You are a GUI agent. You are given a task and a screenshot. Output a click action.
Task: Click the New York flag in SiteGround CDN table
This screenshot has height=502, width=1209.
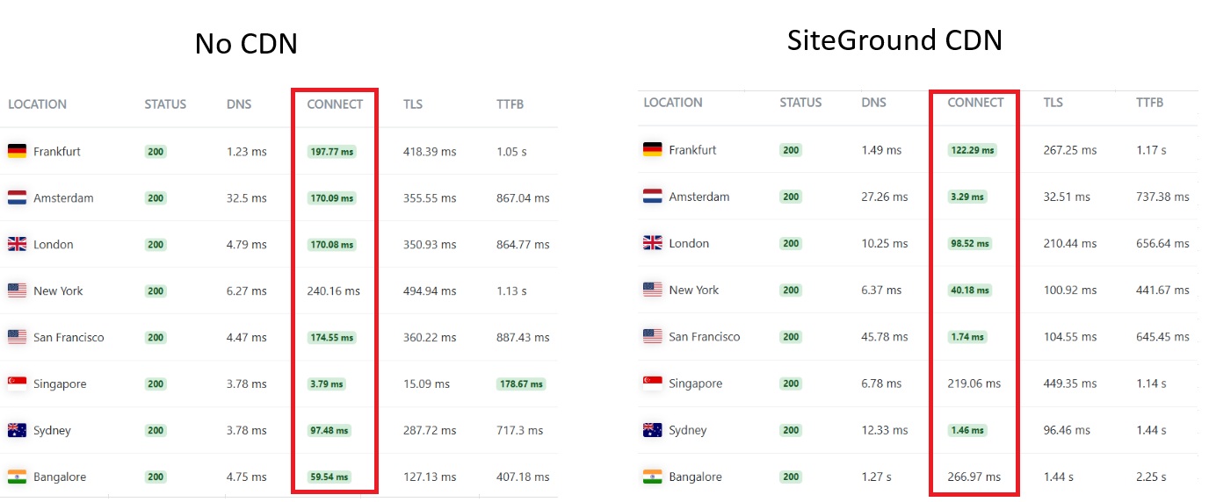pos(652,290)
